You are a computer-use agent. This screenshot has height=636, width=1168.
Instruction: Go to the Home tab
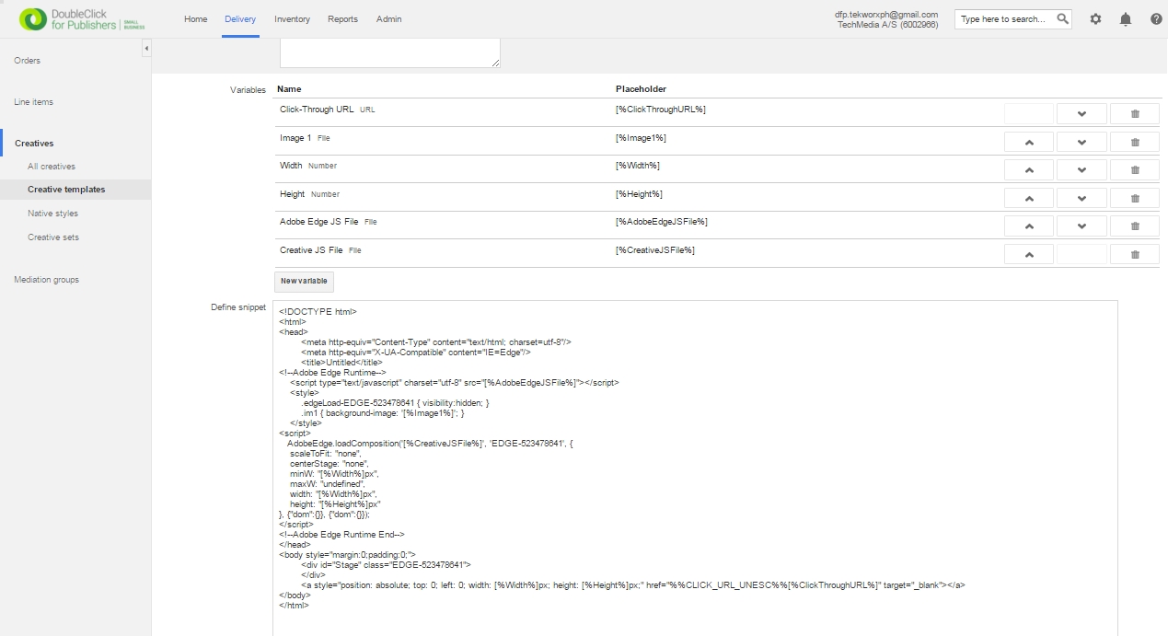coord(195,18)
